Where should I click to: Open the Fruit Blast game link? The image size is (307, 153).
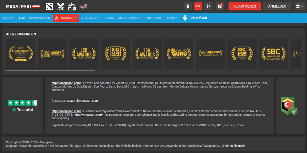click(199, 18)
